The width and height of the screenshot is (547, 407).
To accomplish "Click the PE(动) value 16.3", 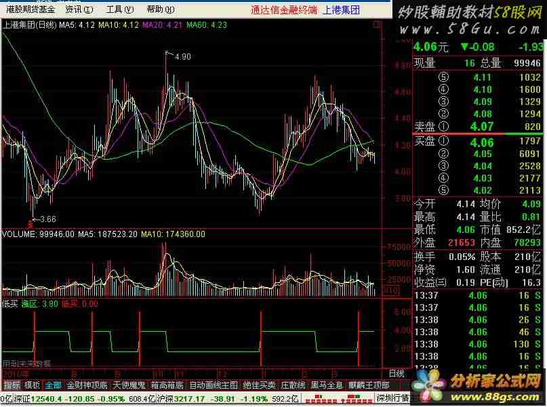I will tap(531, 282).
